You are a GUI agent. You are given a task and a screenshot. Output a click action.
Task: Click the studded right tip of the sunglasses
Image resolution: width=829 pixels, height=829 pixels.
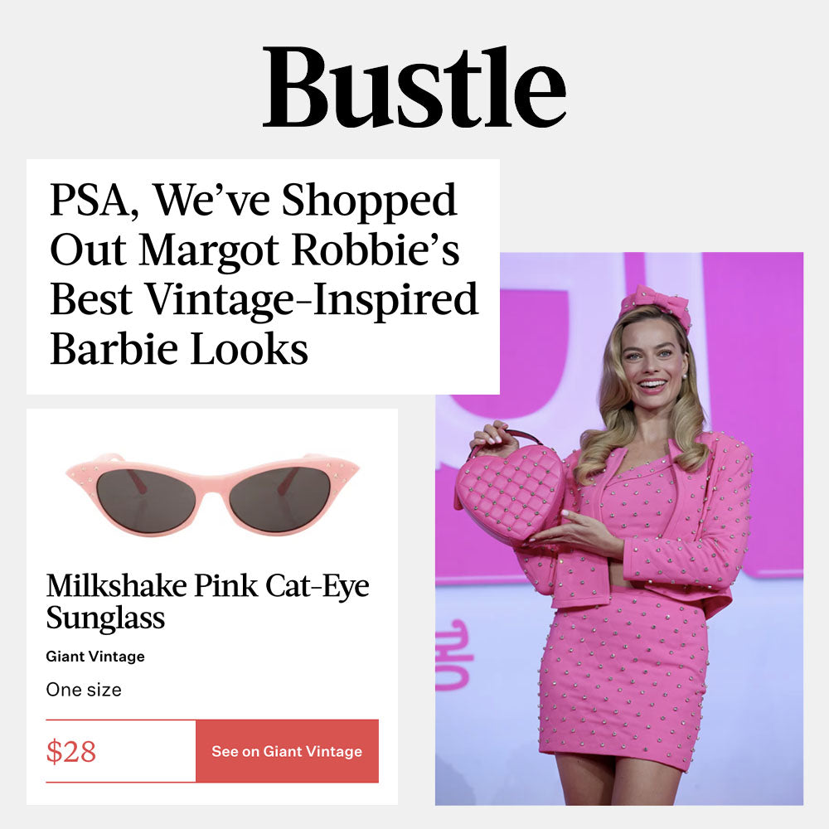point(345,471)
